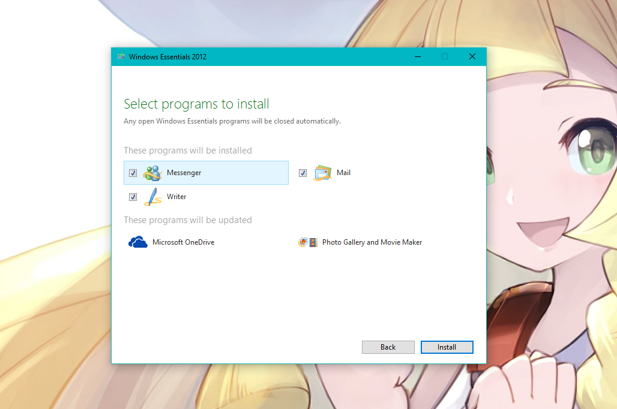Click 'These programs will be updated' text
Screen dimensions: 617x409
pos(188,220)
